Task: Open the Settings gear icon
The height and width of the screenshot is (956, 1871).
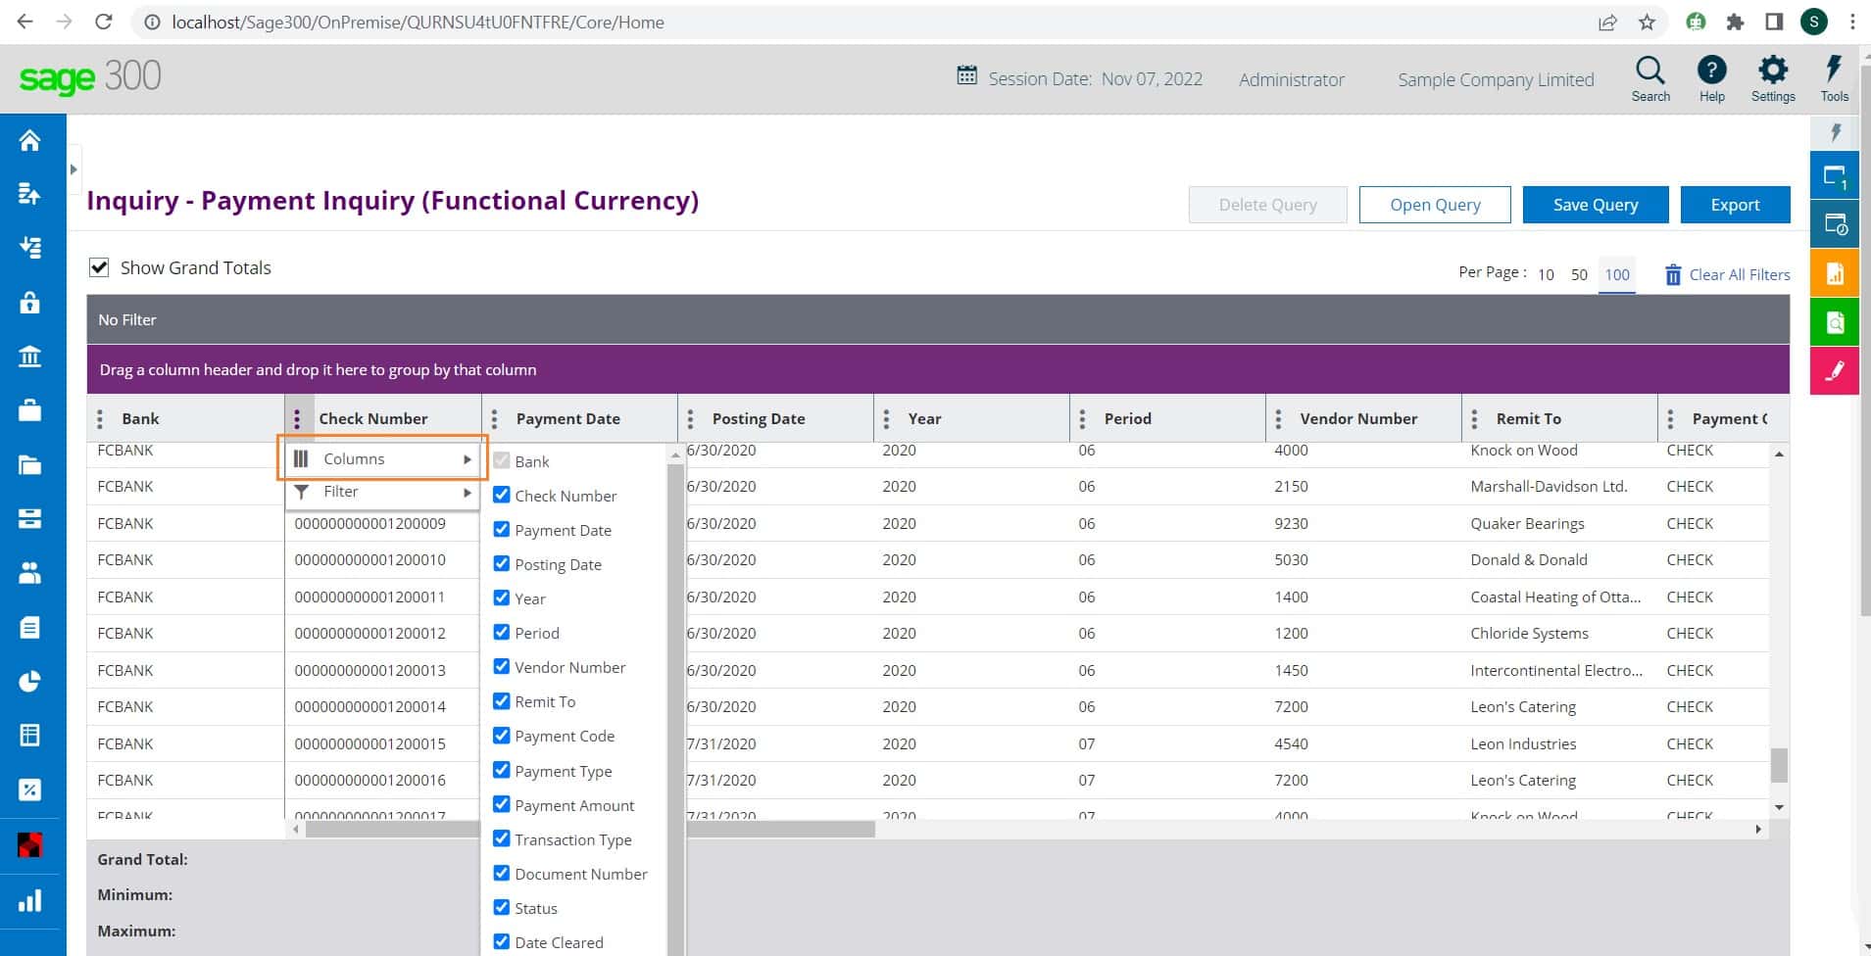Action: tap(1773, 71)
